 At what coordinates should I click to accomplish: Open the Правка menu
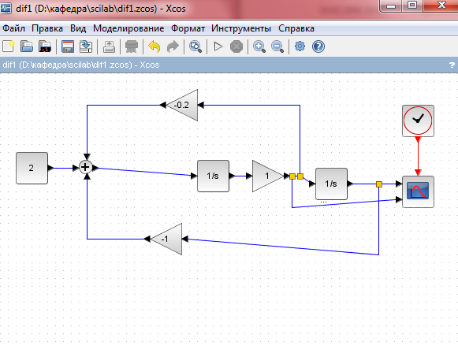click(47, 28)
